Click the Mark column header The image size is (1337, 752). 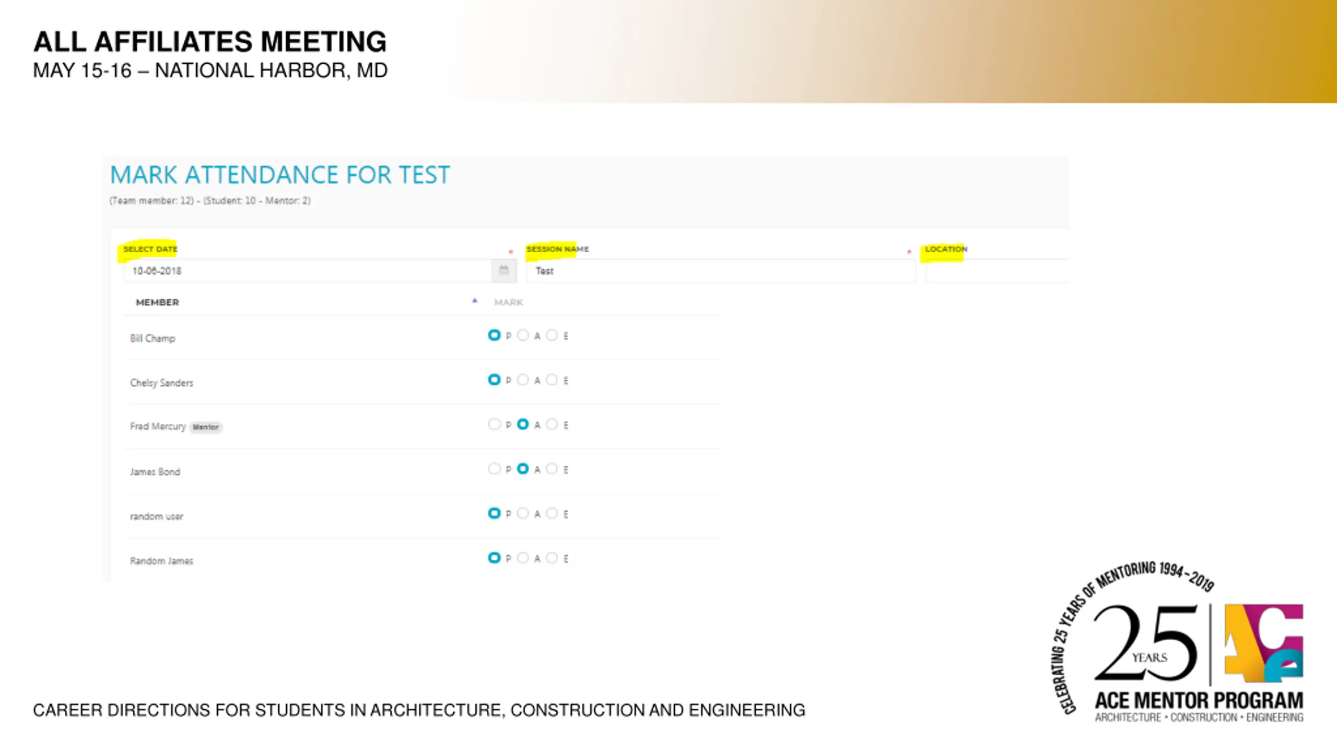508,302
